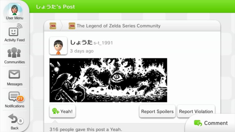
Task: Open The Legend of Zelda Series Community link
Action: click(119, 26)
